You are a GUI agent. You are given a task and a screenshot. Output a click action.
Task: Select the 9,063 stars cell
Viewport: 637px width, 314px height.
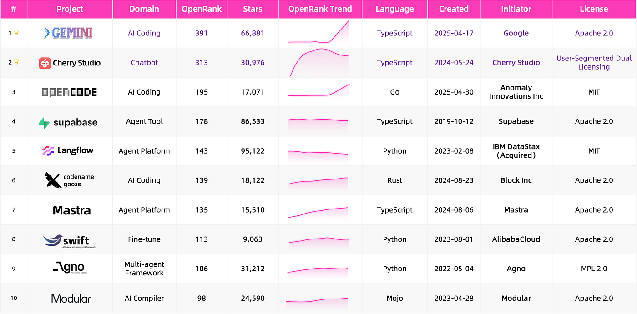click(253, 239)
